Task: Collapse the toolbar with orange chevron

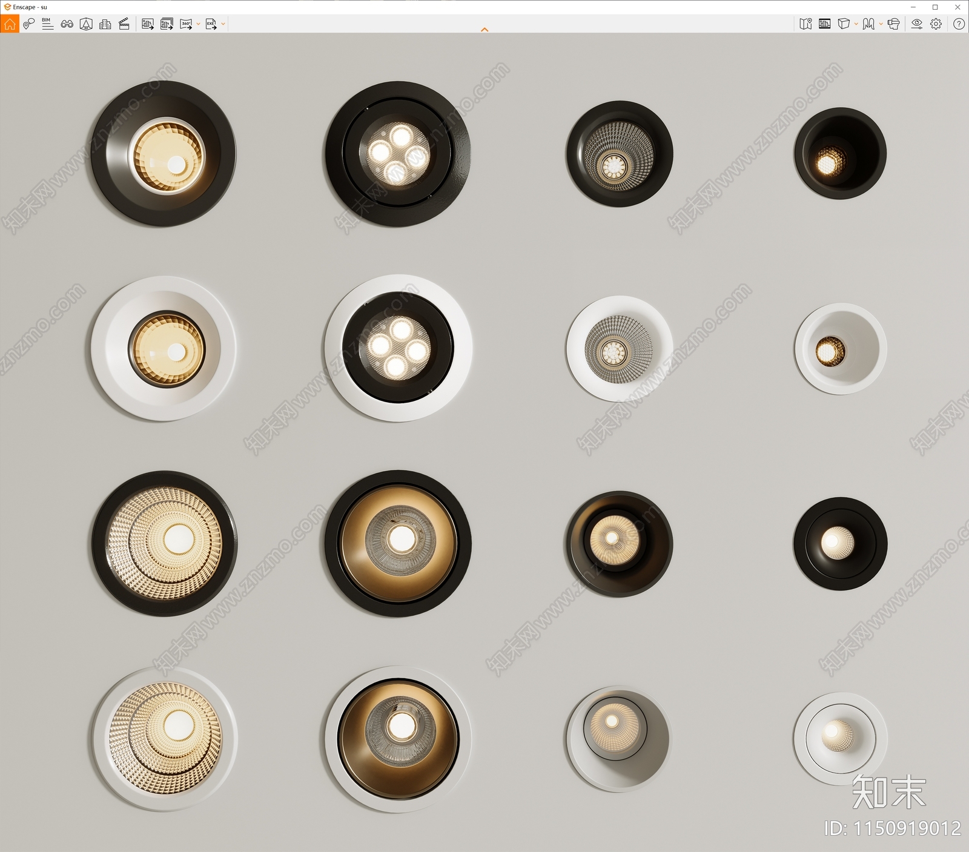Action: (484, 29)
